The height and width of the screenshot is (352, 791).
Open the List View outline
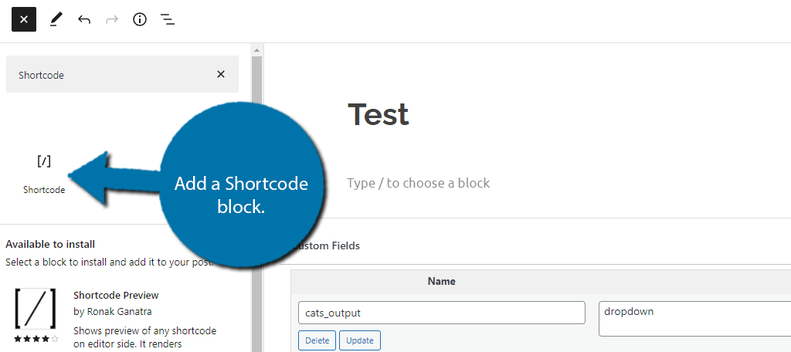(x=168, y=20)
